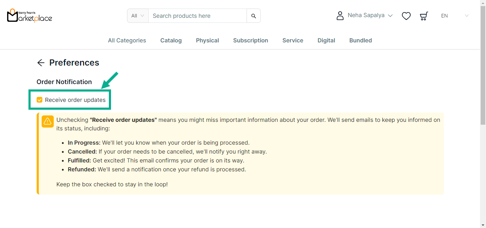Image resolution: width=486 pixels, height=228 pixels.
Task: Open the Catalog menu item
Action: pos(171,41)
